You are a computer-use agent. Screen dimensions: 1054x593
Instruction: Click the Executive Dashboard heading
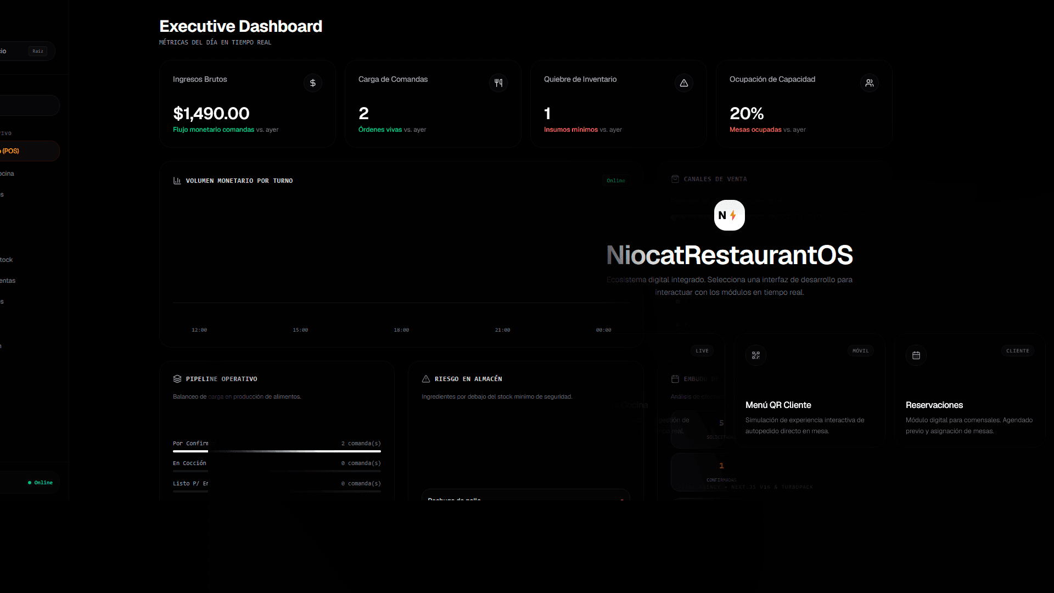pos(240,26)
